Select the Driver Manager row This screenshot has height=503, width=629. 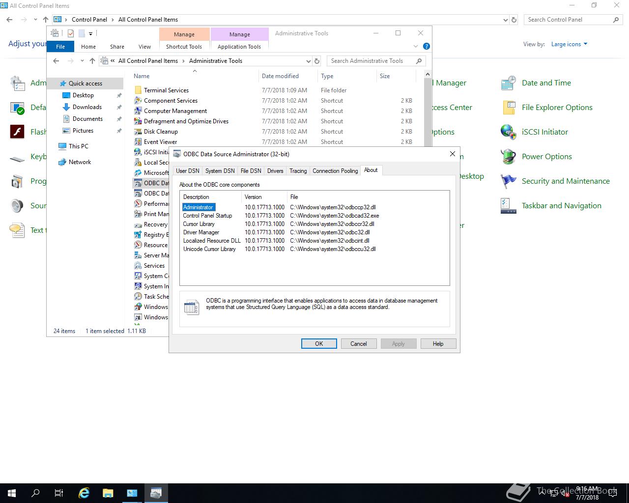pyautogui.click(x=314, y=232)
